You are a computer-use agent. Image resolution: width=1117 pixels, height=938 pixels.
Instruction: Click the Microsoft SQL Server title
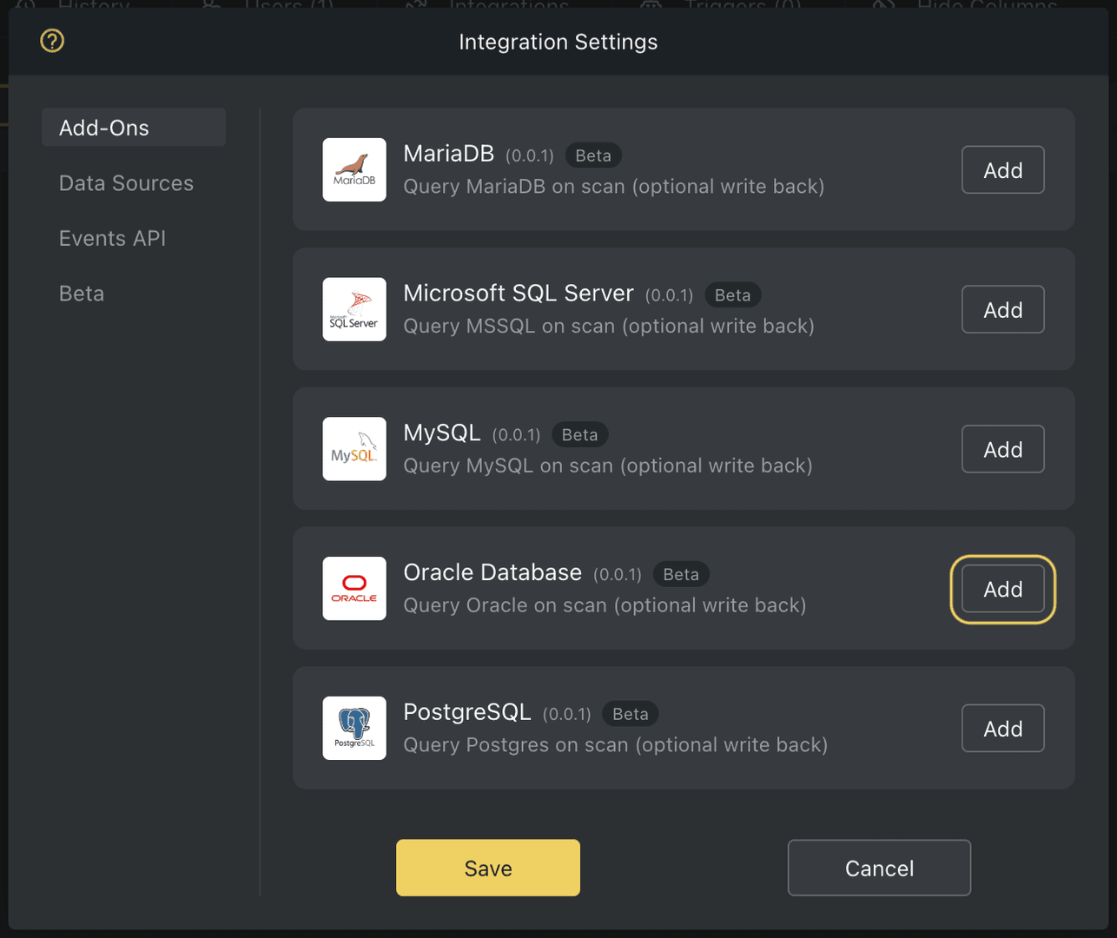[x=519, y=294]
